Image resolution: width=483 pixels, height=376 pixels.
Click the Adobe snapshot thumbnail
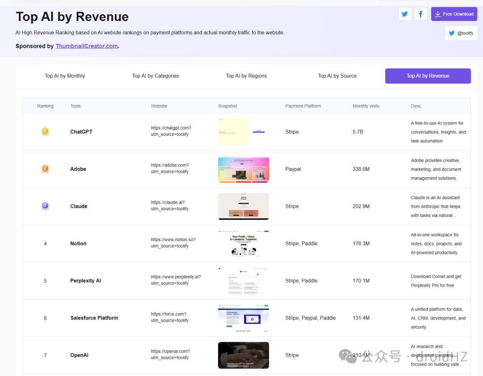coord(243,169)
